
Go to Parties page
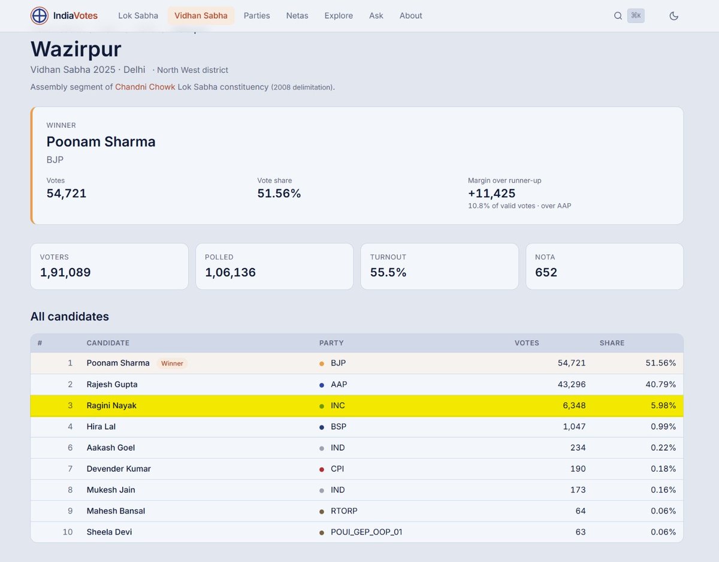coord(256,16)
